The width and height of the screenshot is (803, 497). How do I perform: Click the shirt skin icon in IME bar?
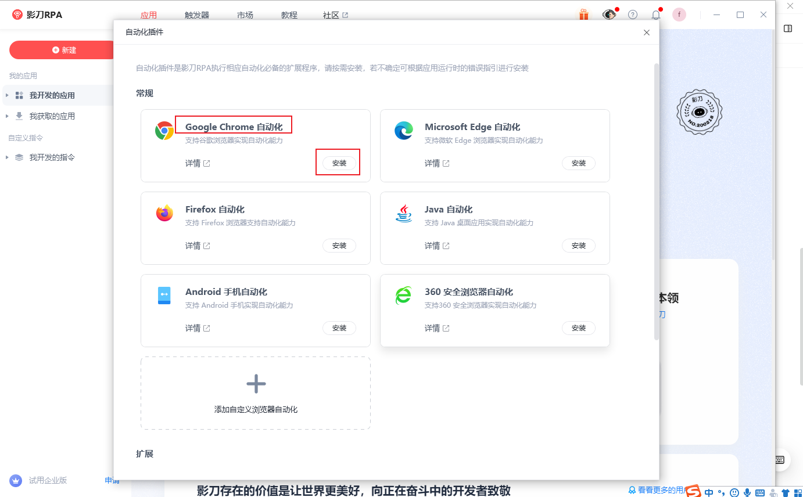(786, 492)
